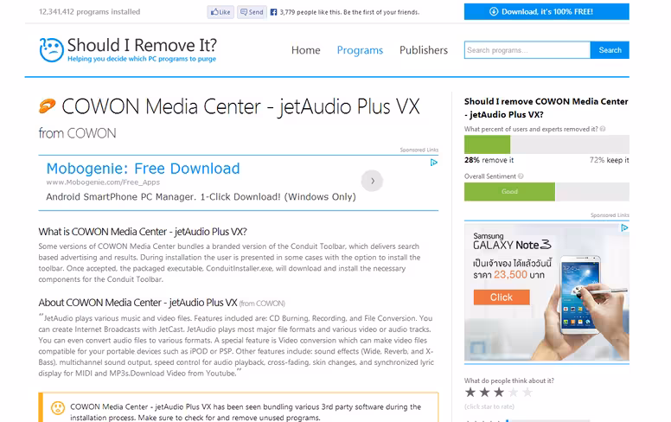Click the help icon beside Overall Sentiment
This screenshot has height=422, width=671.
tap(521, 176)
